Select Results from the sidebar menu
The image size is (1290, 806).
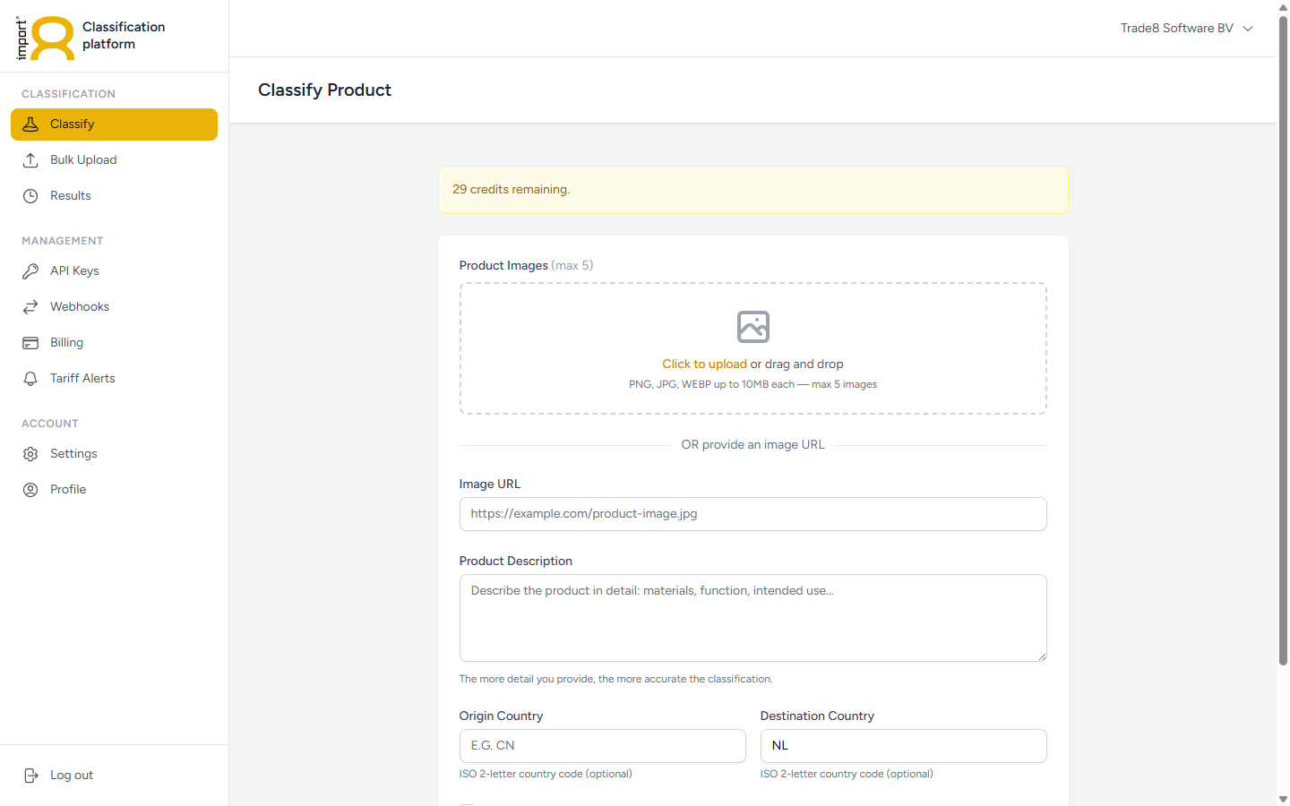click(x=72, y=195)
